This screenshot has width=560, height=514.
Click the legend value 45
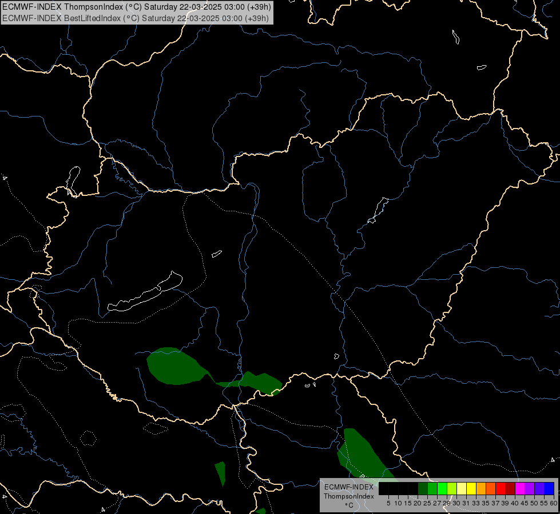(525, 503)
